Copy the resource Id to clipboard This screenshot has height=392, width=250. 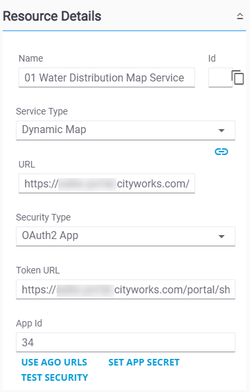pos(237,77)
